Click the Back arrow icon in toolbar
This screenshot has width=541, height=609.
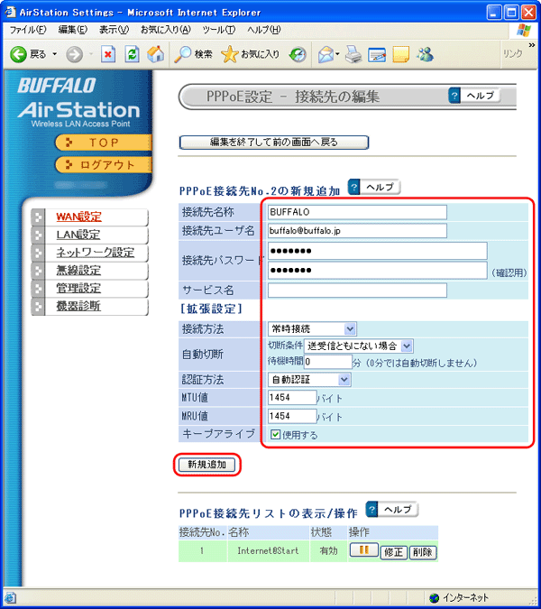[18, 54]
